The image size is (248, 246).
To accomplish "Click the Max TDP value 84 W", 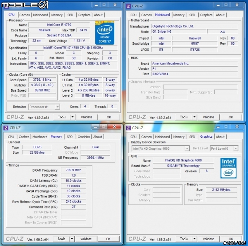I will click(83, 30).
